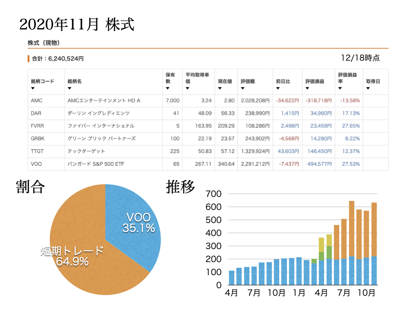Select AMCエンターテインメント HD A name
The image size is (418, 313).
[x=104, y=101]
